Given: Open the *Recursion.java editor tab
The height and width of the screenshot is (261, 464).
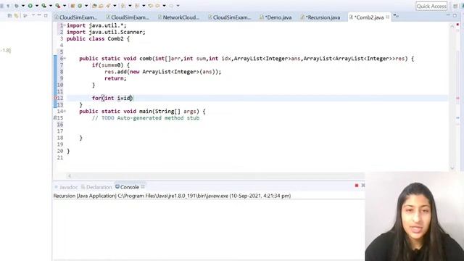Looking at the screenshot, I should click(320, 17).
